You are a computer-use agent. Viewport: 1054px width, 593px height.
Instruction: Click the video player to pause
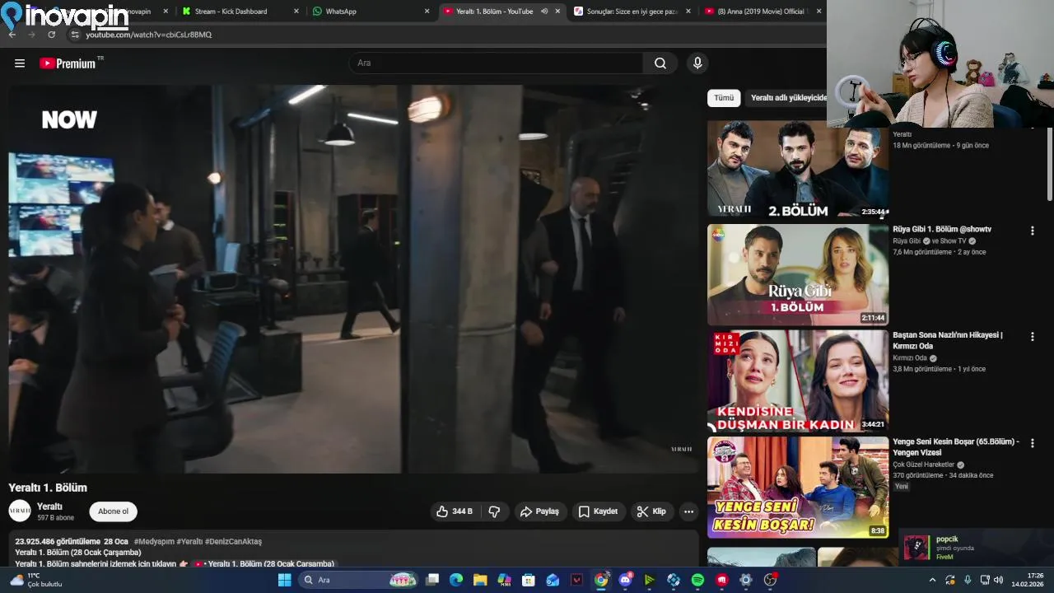point(353,279)
